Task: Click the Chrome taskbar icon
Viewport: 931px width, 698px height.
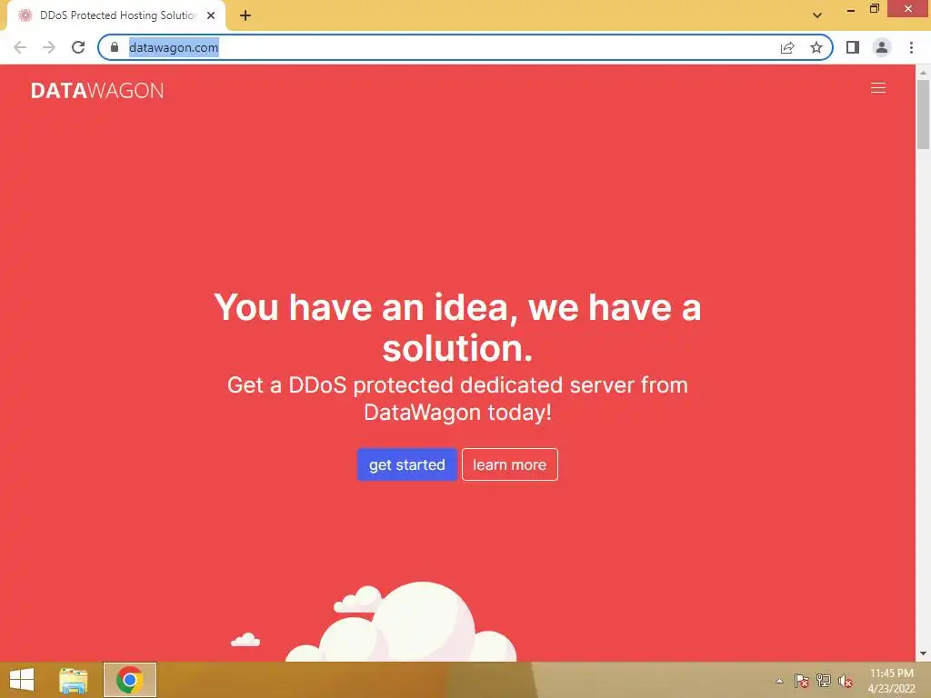Action: pos(129,680)
